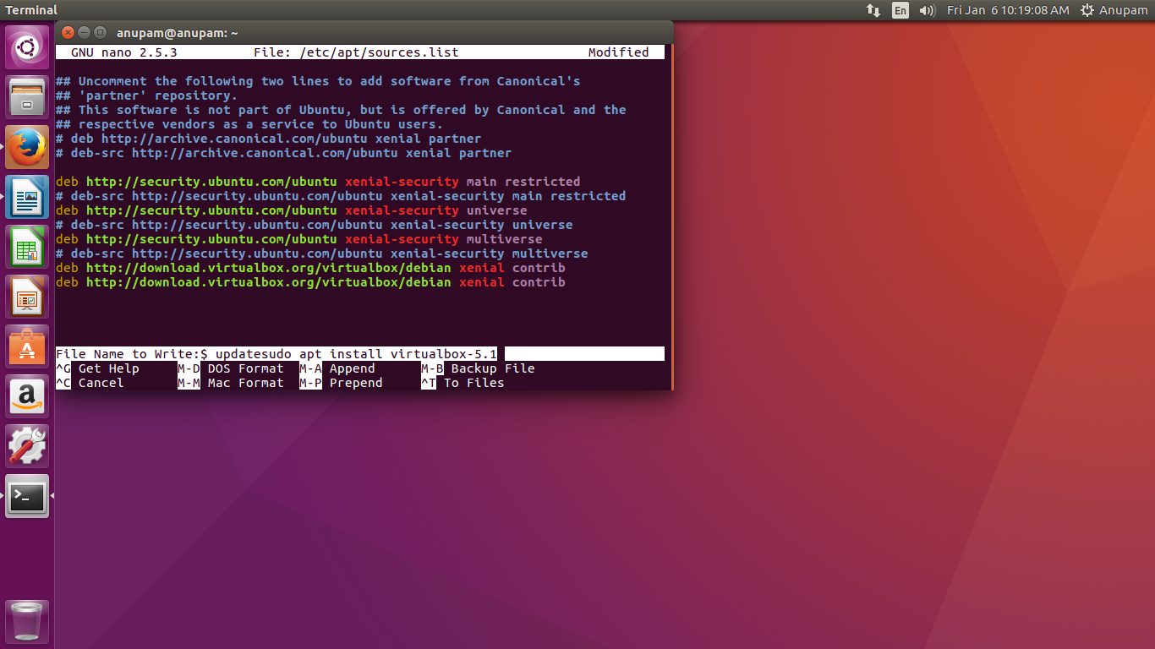1155x649 pixels.
Task: Open the clock and calendar menu
Action: (1008, 10)
